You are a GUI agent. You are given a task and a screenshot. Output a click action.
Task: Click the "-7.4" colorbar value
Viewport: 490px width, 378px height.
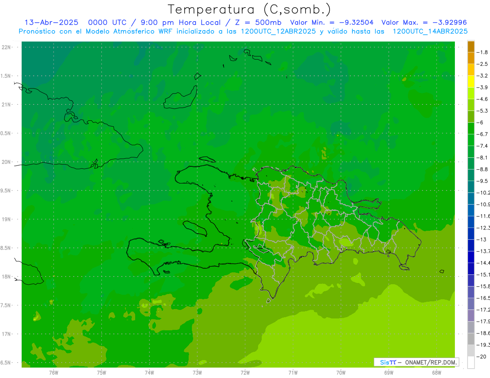click(x=482, y=146)
